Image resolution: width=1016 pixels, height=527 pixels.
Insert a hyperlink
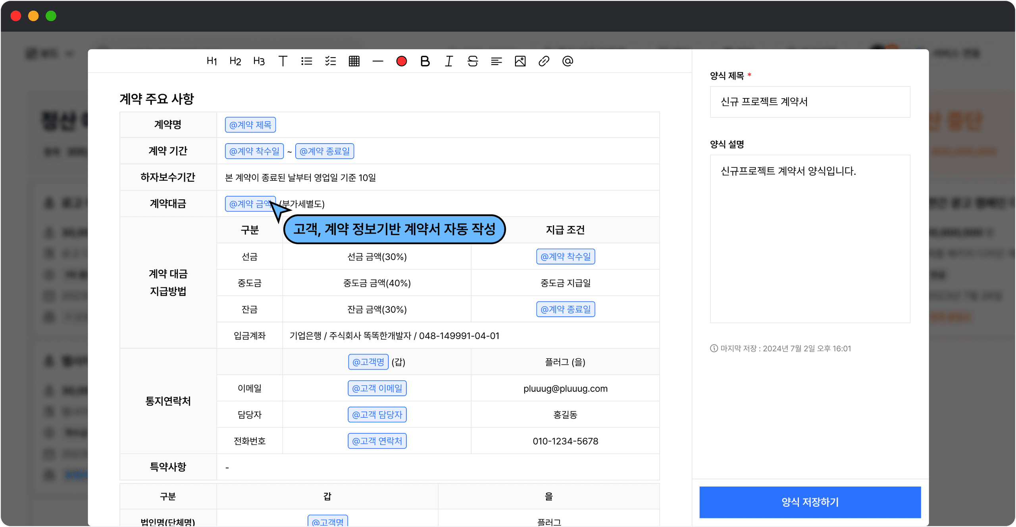pyautogui.click(x=544, y=61)
